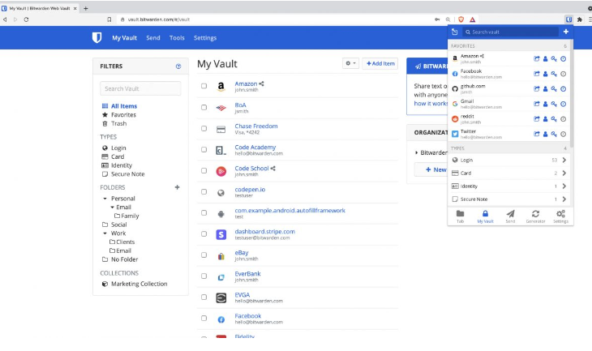Copy Gmail username with person icon
The height and width of the screenshot is (351, 592).
pyautogui.click(x=545, y=105)
